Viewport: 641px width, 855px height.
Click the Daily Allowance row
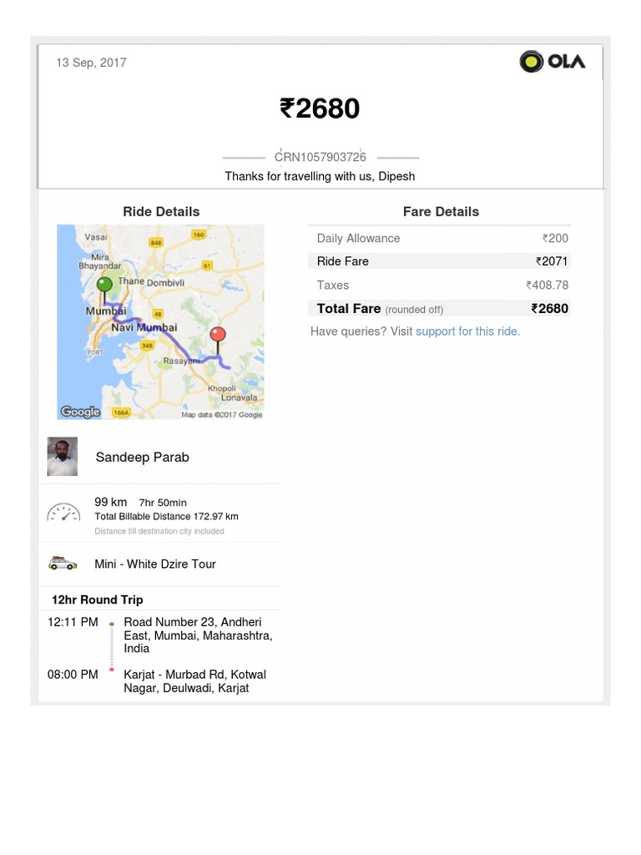pyautogui.click(x=439, y=238)
